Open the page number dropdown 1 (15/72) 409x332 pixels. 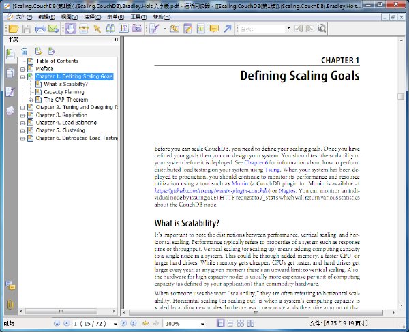click(x=115, y=324)
